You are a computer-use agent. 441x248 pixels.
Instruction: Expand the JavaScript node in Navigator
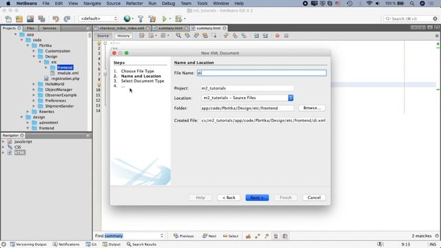tap(3, 142)
